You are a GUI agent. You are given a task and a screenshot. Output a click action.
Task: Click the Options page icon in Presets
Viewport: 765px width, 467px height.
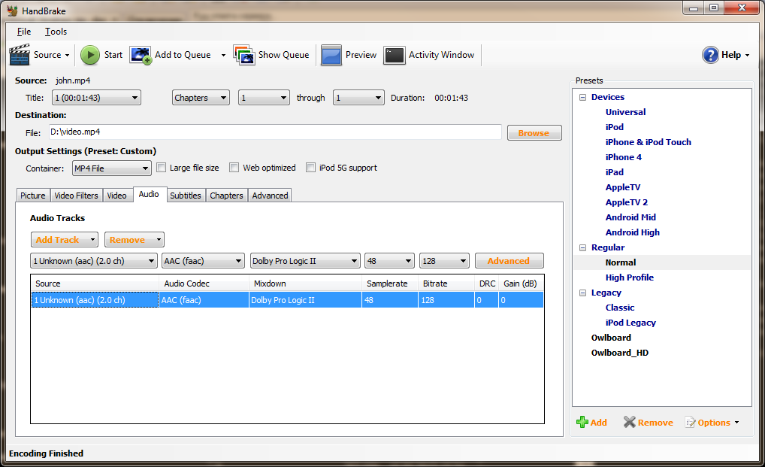(x=690, y=423)
